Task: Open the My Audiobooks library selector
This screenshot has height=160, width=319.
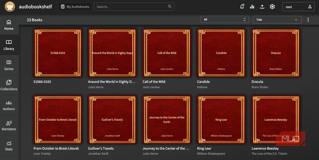Action: click(x=75, y=7)
